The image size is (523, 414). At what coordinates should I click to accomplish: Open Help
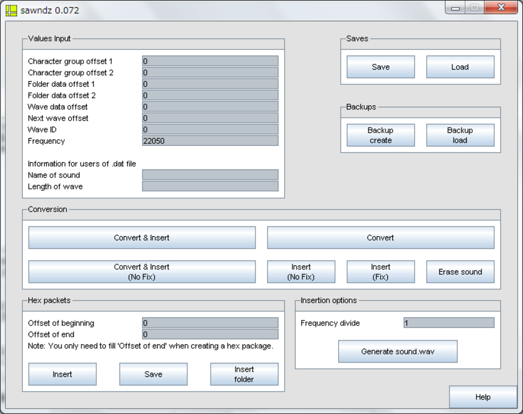point(483,397)
